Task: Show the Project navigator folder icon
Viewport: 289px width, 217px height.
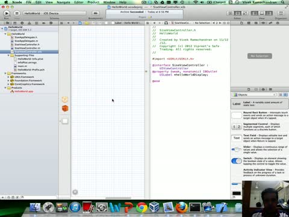Action: coord(7,23)
